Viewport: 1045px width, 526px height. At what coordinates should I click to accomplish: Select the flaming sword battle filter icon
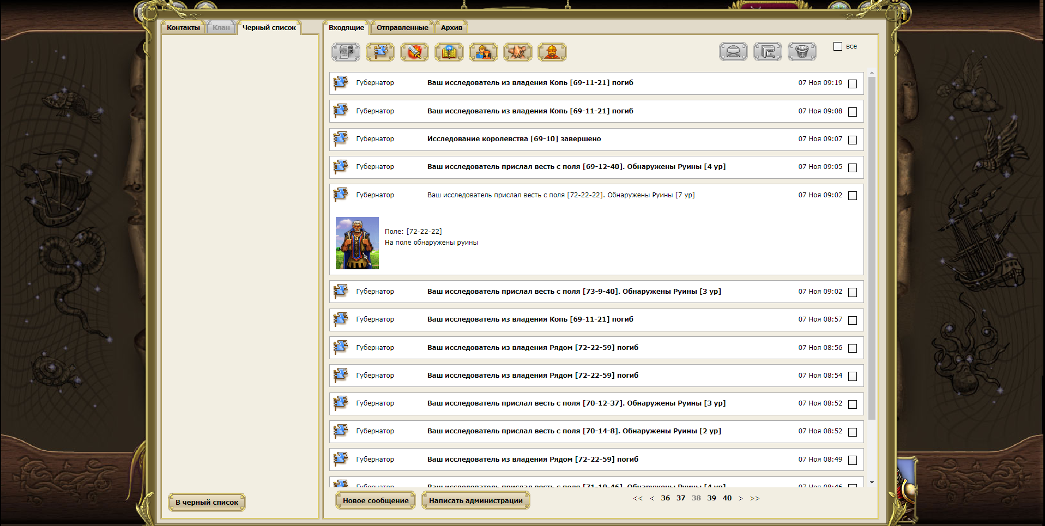click(x=414, y=52)
